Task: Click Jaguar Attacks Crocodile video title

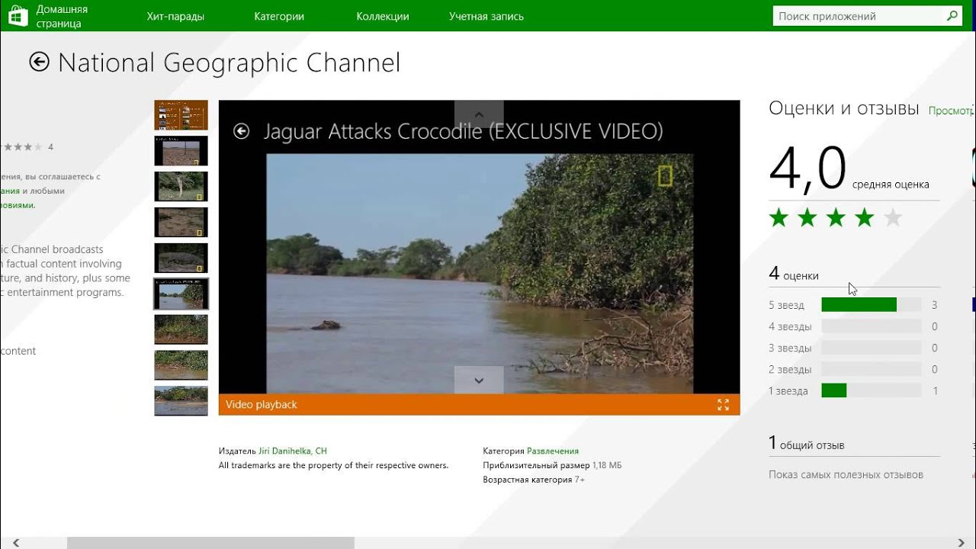Action: tap(463, 132)
